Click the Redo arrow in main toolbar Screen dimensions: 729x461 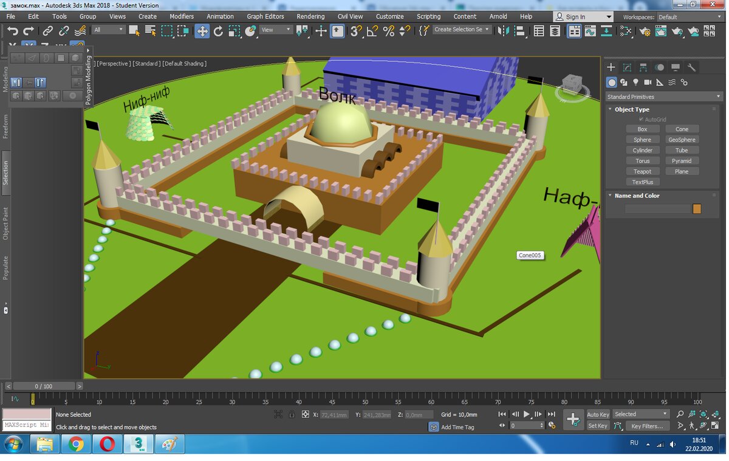pyautogui.click(x=29, y=31)
